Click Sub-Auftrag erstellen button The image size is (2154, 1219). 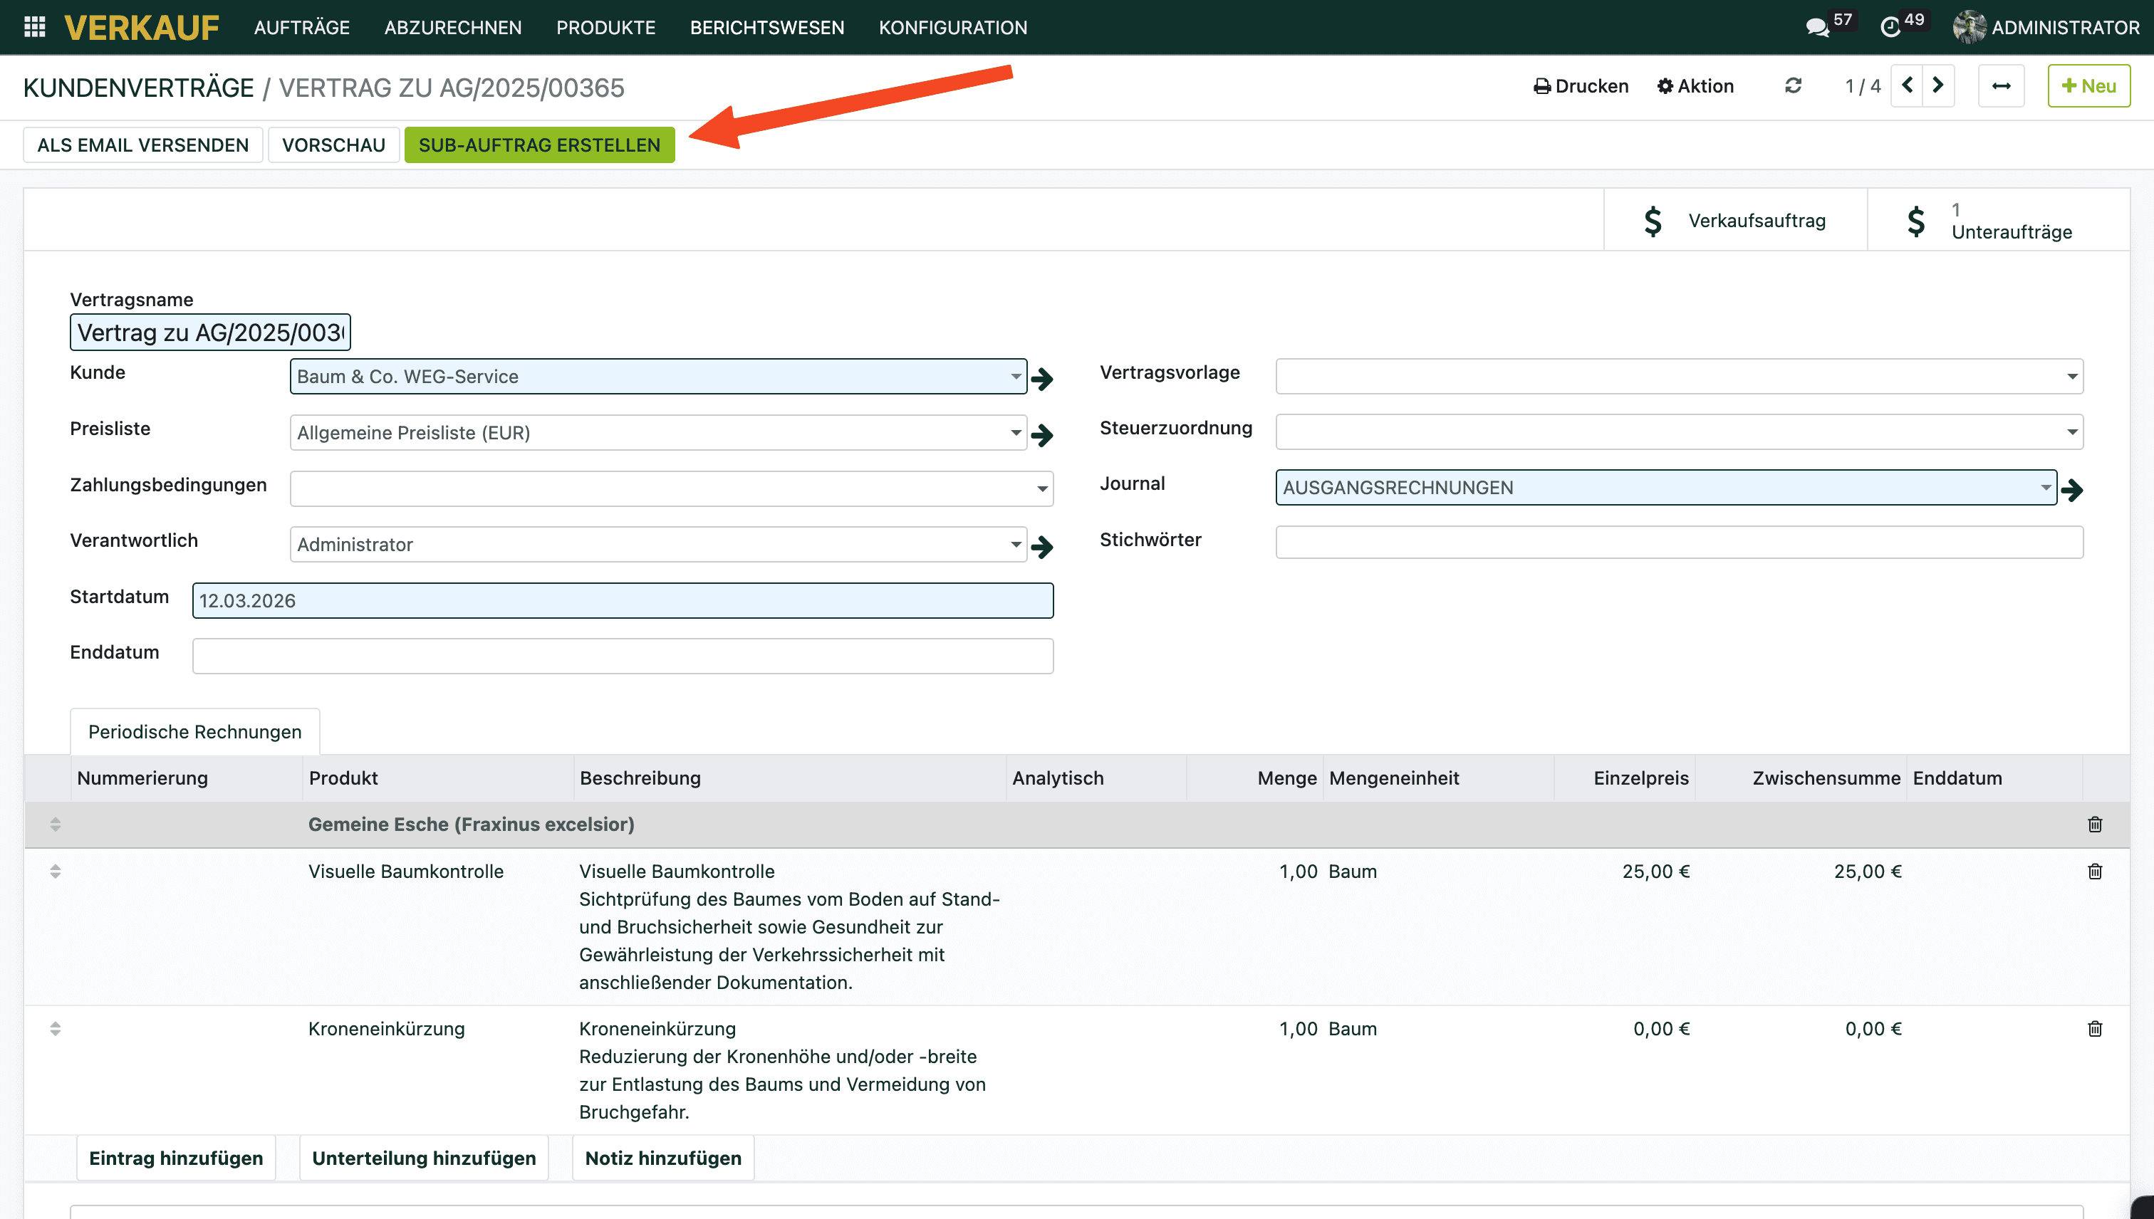[x=538, y=145]
